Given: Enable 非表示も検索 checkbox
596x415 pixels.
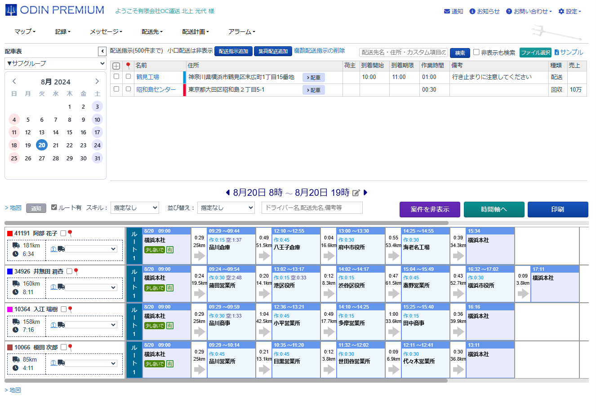Looking at the screenshot, I should [476, 52].
